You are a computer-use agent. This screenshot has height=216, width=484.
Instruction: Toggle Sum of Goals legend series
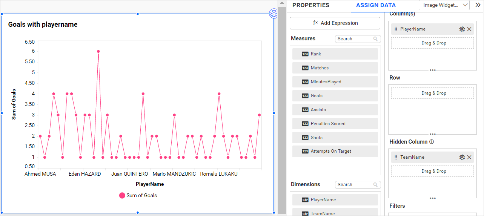pos(138,195)
